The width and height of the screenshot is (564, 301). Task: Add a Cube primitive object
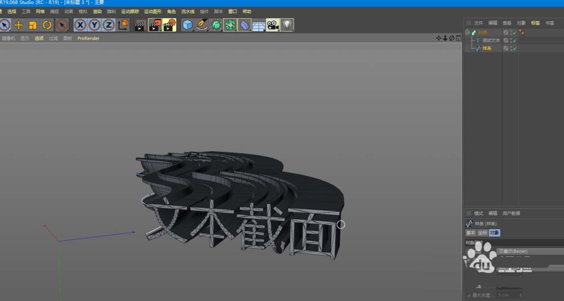click(188, 25)
